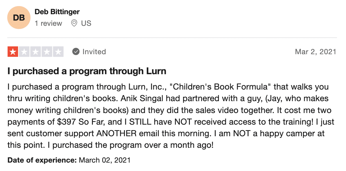Click the Invited checkmark badge icon
The width and height of the screenshot is (346, 171).
(x=76, y=52)
